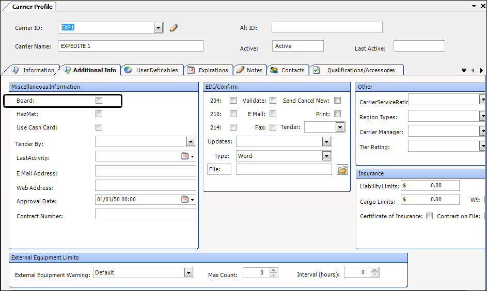The width and height of the screenshot is (487, 291).
Task: Decrease the Interval (hours) spinner value
Action: [x=375, y=275]
